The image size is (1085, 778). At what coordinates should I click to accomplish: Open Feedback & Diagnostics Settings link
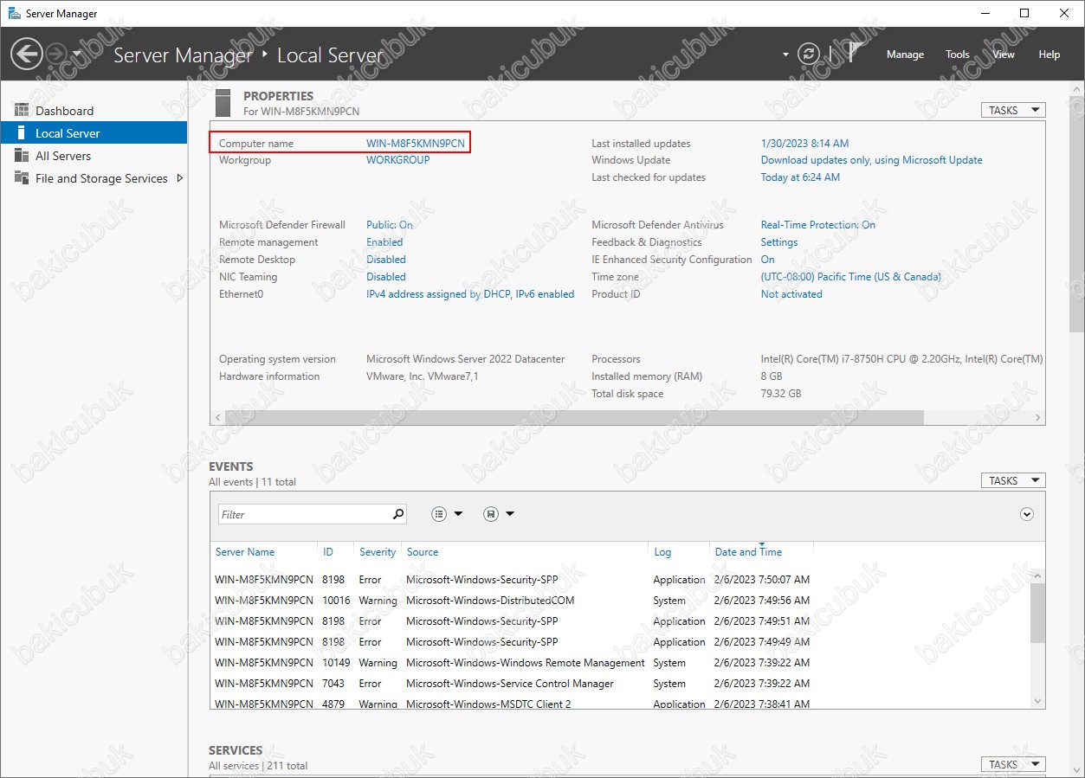pyautogui.click(x=779, y=242)
